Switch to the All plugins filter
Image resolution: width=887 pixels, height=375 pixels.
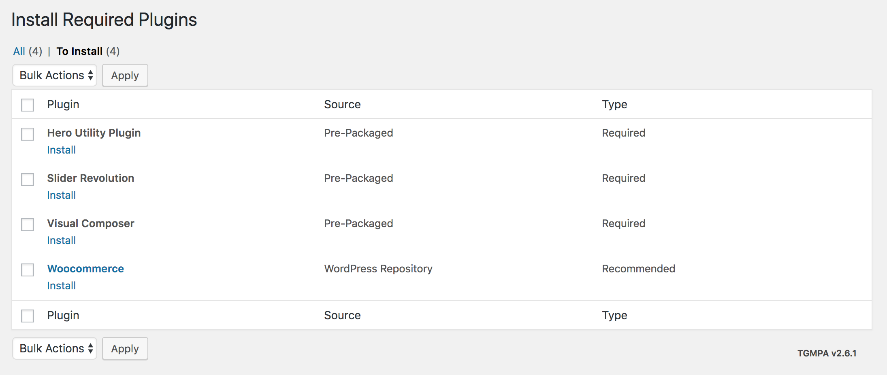coord(19,51)
